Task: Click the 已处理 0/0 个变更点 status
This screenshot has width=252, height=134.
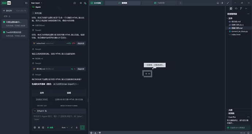Action: tap(236, 127)
